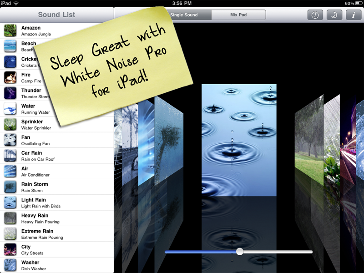This screenshot has height=273, width=364.
Task: Play Light Rain with Birds
Action: pyautogui.click(x=57, y=202)
